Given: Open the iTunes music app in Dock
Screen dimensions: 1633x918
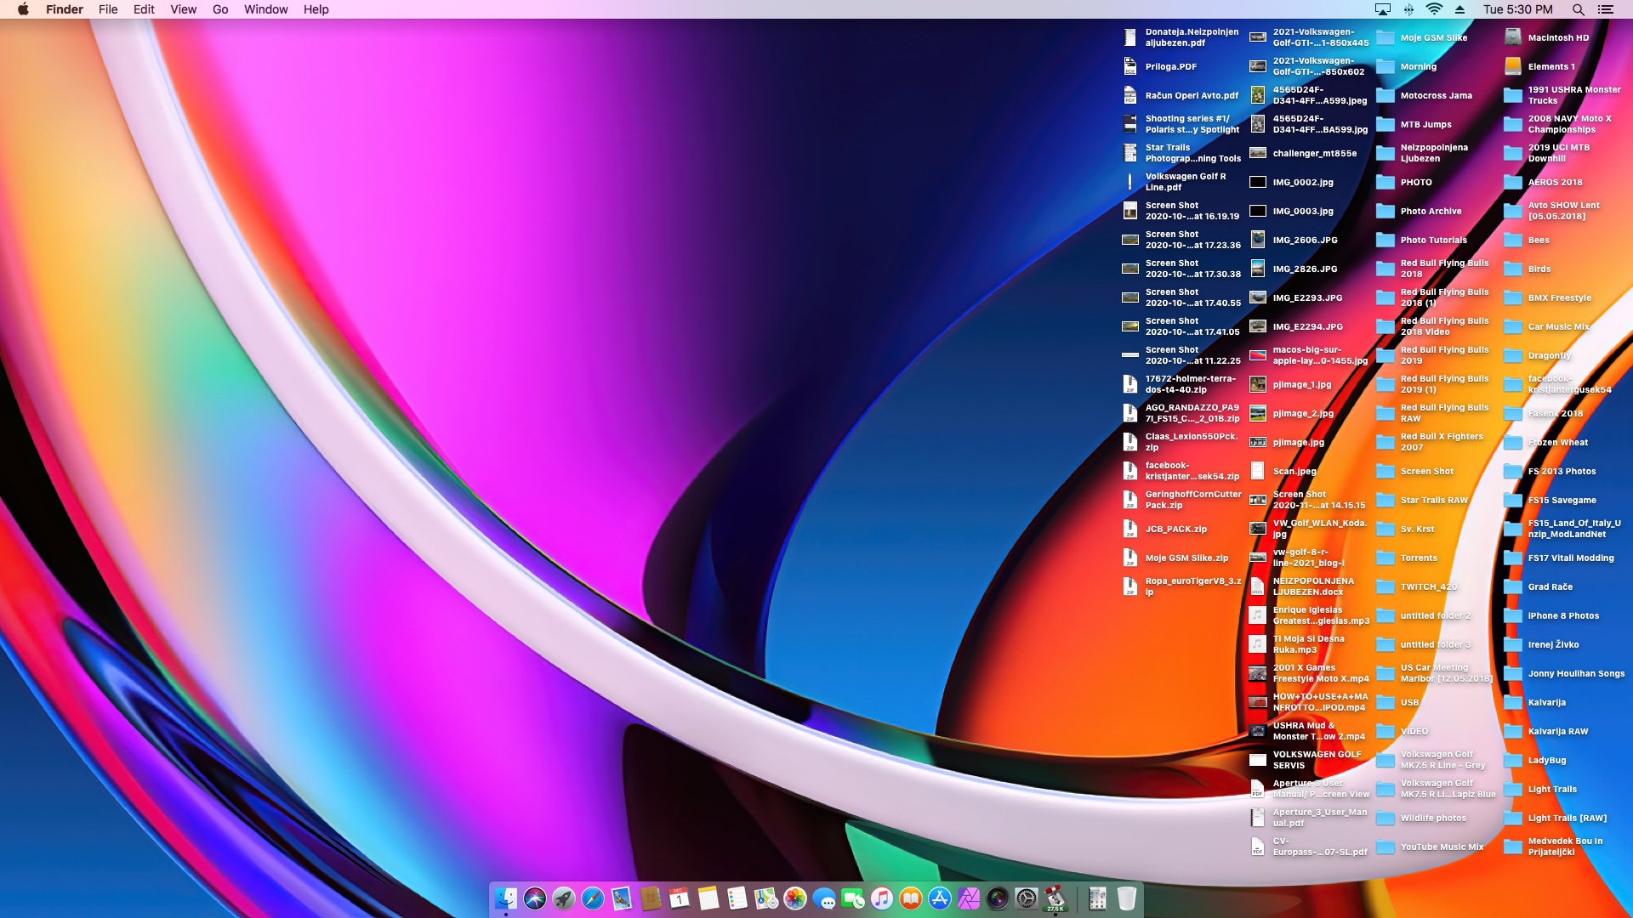Looking at the screenshot, I should pyautogui.click(x=882, y=898).
